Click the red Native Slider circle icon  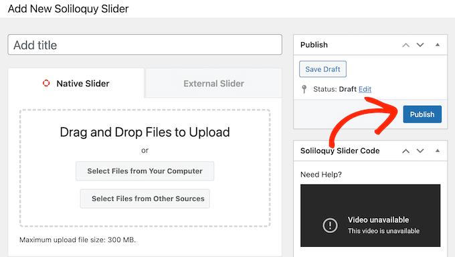pos(46,84)
